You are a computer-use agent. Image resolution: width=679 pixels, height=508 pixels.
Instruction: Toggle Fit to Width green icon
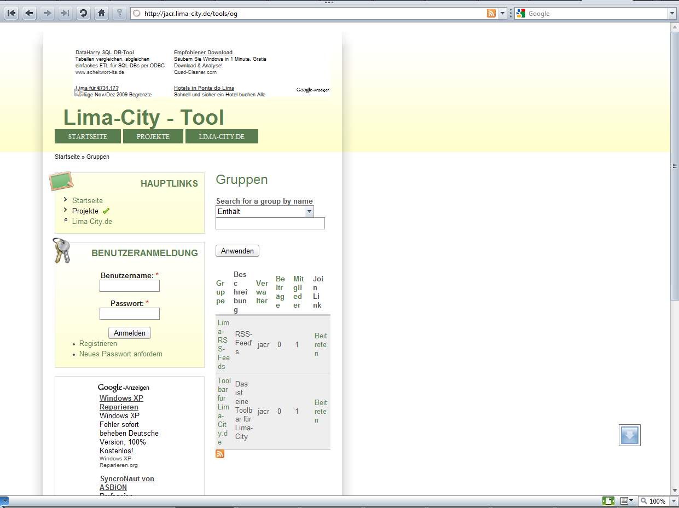click(608, 500)
